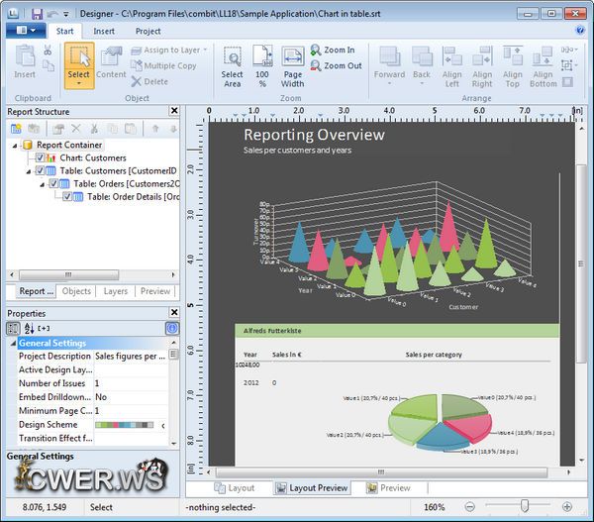This screenshot has width=594, height=522.
Task: Click the Zoom In icon
Action: 317,50
